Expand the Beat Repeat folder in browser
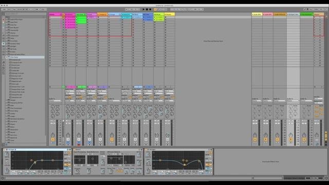 [x=7, y=27]
